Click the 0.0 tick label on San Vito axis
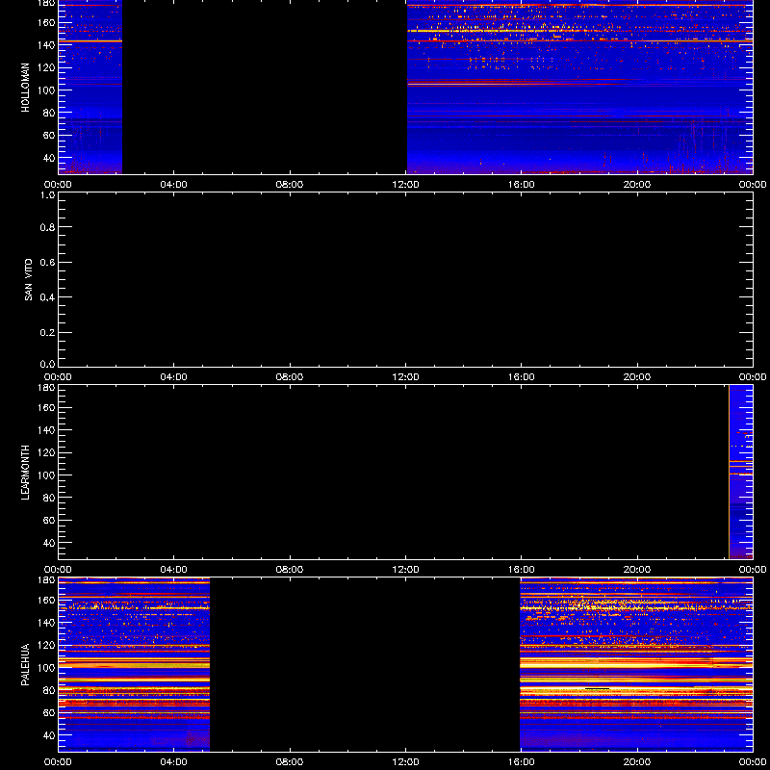770x770 pixels. click(x=47, y=364)
